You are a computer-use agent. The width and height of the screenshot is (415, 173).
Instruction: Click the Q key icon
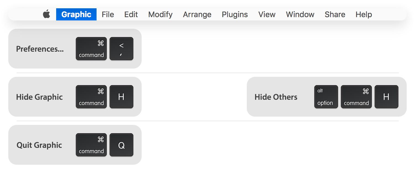point(121,145)
